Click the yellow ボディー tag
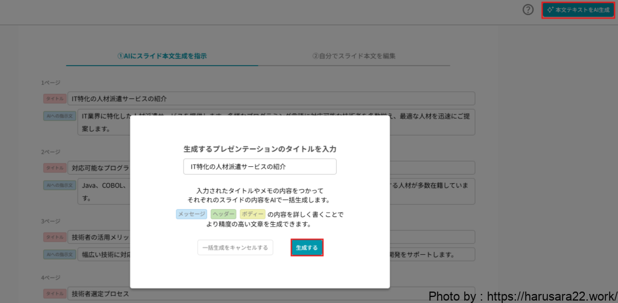Viewport: 618px width, 303px height. [252, 214]
